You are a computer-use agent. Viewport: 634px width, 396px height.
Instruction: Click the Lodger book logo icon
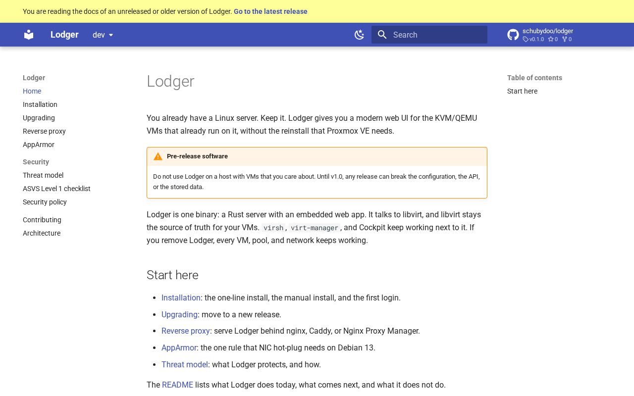pyautogui.click(x=29, y=35)
